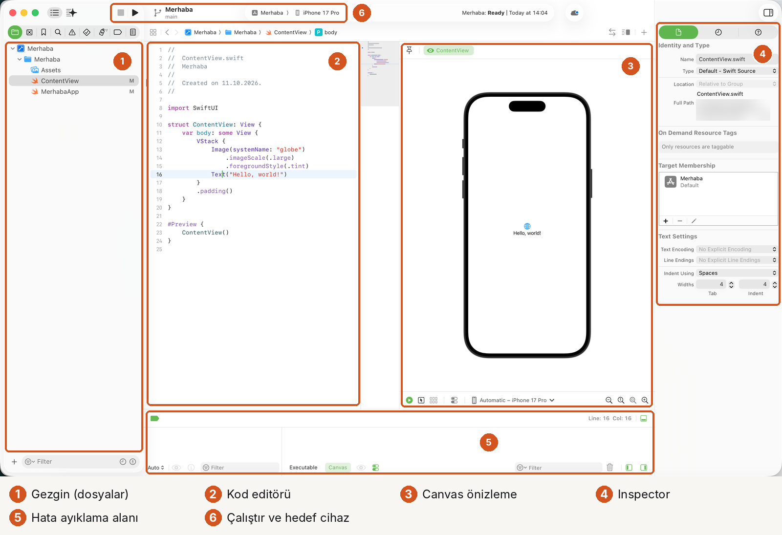
Task: Zoom in on the canvas preview
Action: point(645,400)
